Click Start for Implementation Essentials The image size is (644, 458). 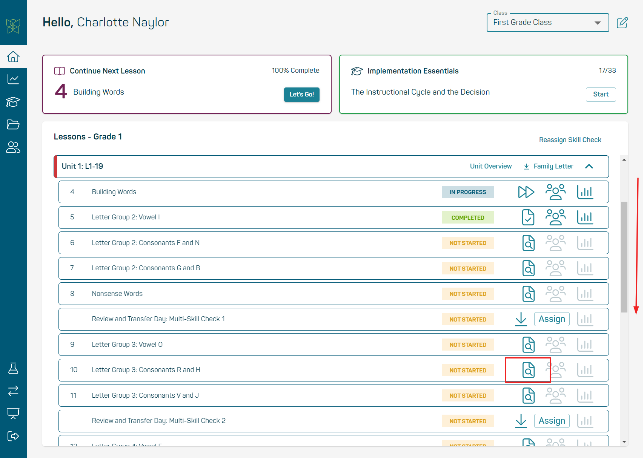click(x=601, y=94)
